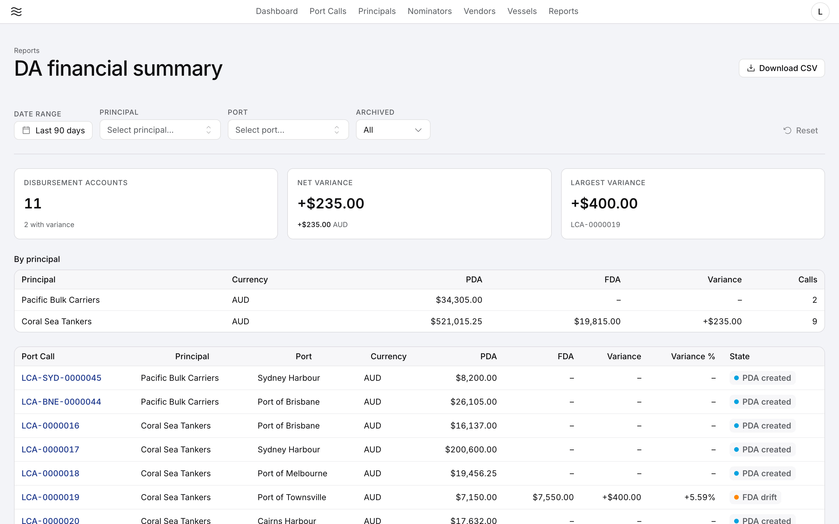Click the Calls column header
The image size is (839, 524).
(x=808, y=279)
